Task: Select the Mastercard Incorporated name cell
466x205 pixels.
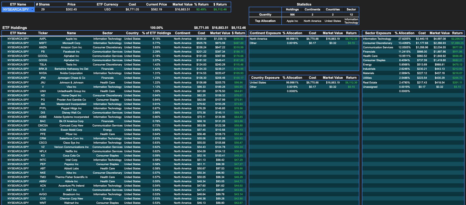Action: [71, 104]
